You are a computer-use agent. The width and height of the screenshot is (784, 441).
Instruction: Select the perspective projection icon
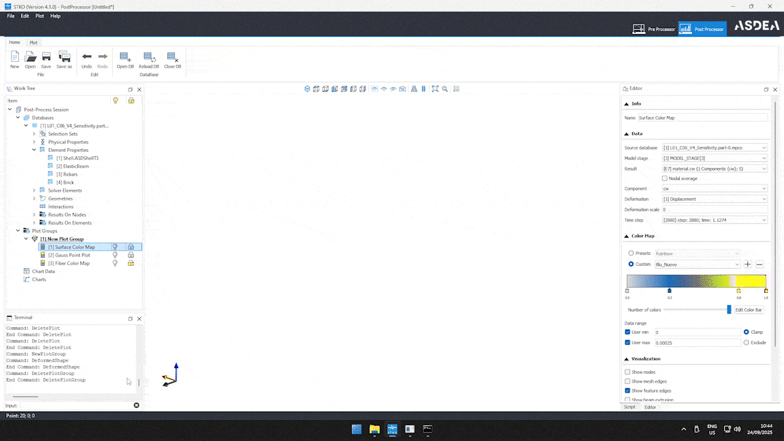click(414, 89)
